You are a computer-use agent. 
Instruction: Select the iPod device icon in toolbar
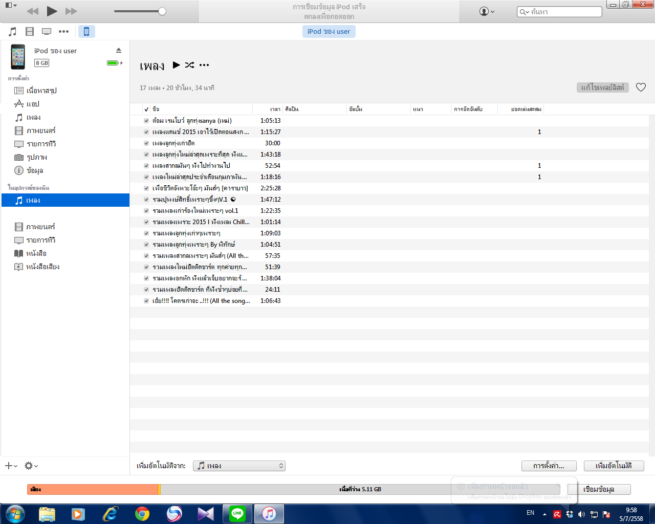[86, 32]
